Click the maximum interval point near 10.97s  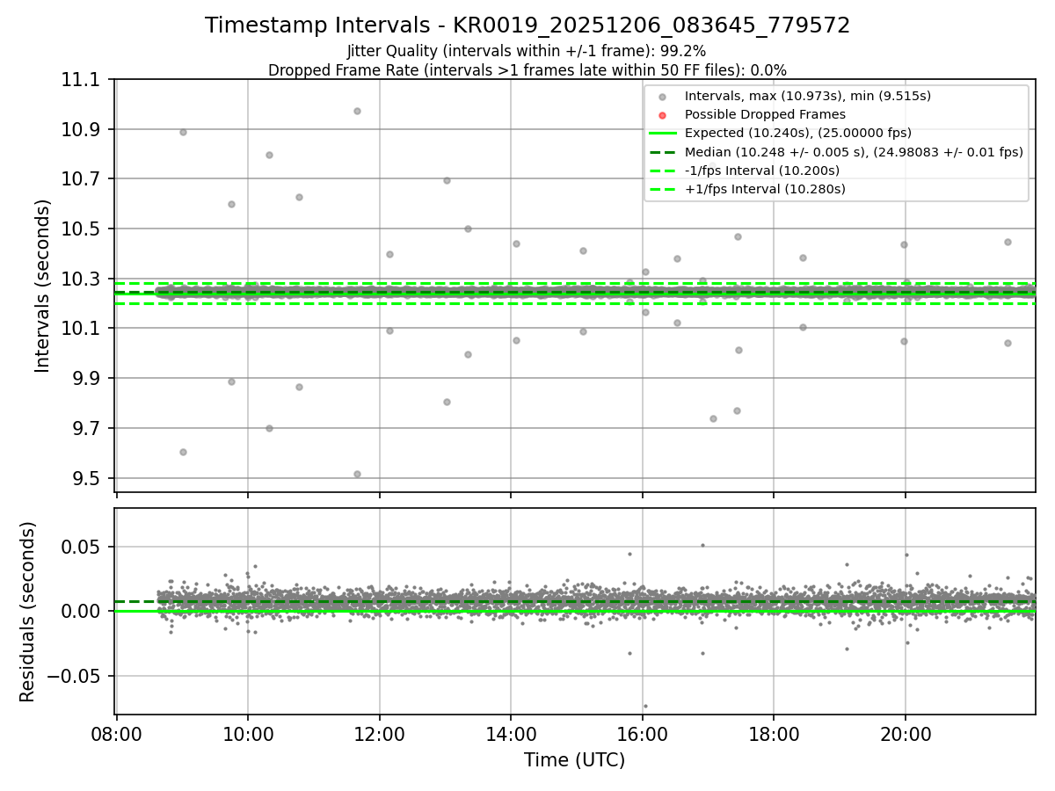tap(357, 111)
